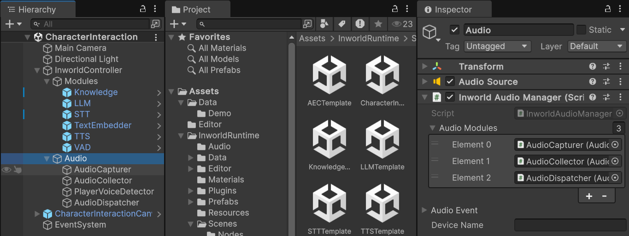
Task: Go to Assets in breadcrumb path
Action: (312, 39)
